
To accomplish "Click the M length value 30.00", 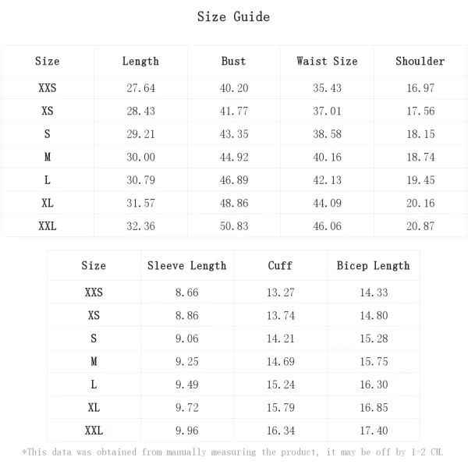I will 141,157.
